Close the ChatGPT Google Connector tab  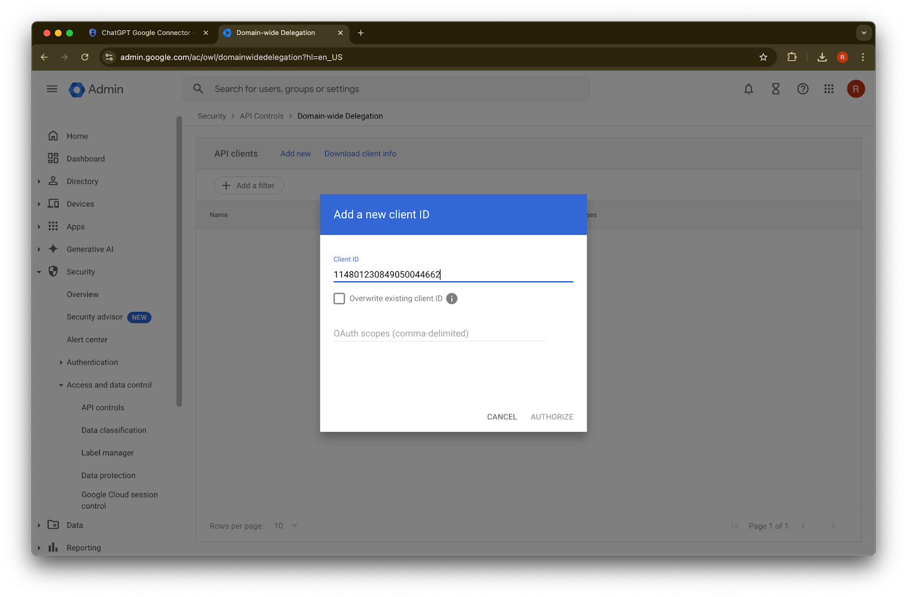(206, 33)
